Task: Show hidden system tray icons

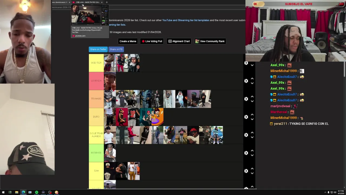Action: (325, 192)
